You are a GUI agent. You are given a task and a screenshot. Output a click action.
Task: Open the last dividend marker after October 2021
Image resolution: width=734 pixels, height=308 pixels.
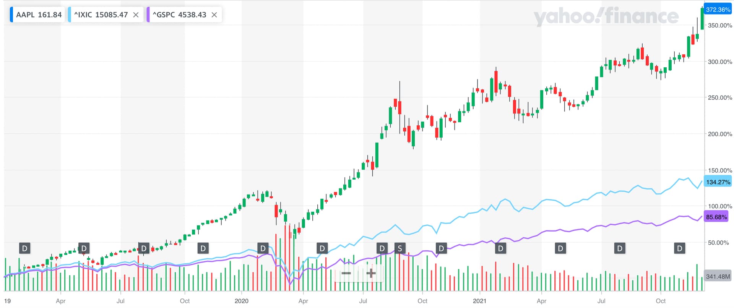point(679,248)
